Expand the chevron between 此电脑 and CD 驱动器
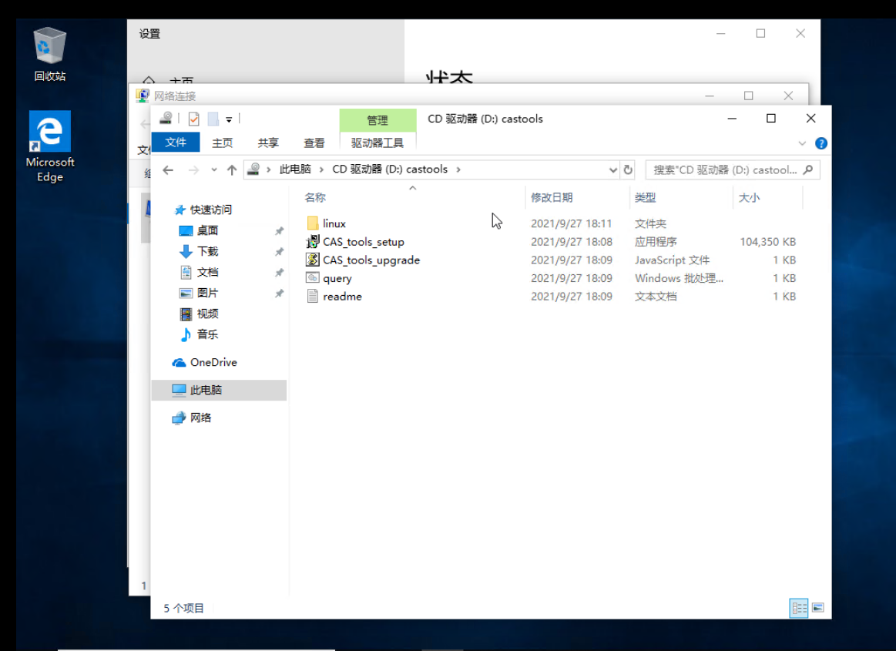This screenshot has height=651, width=896. [x=322, y=169]
